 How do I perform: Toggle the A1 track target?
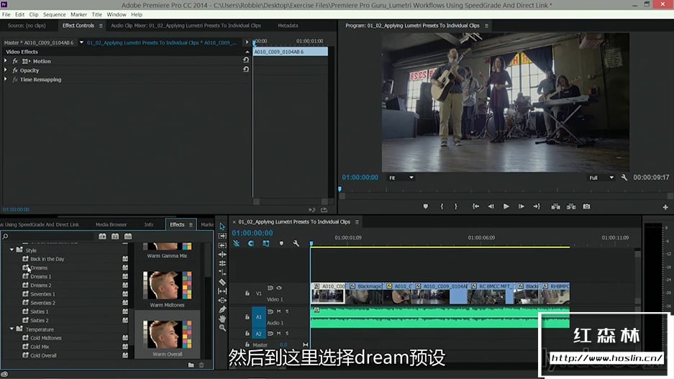(259, 316)
